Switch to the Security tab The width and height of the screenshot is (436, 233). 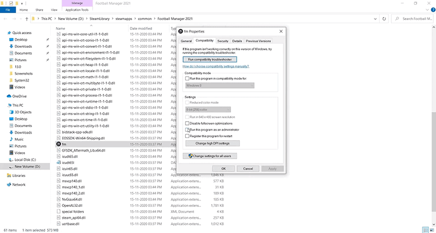(223, 41)
